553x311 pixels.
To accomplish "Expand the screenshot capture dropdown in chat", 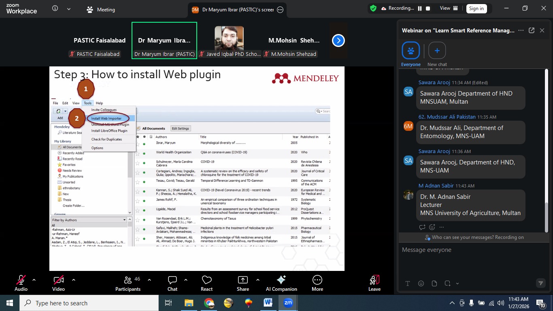I will coord(457,283).
